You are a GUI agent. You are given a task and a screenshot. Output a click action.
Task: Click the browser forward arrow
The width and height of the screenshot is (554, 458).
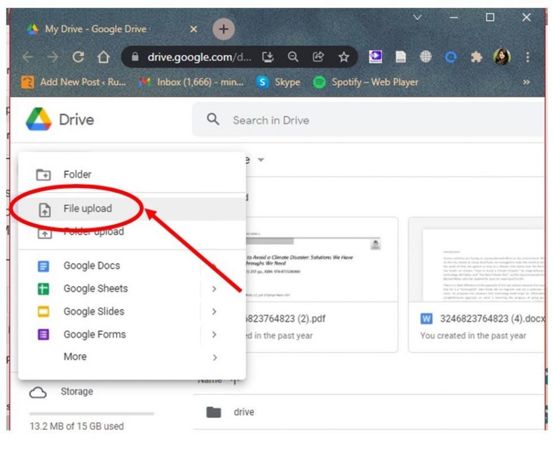(x=52, y=57)
